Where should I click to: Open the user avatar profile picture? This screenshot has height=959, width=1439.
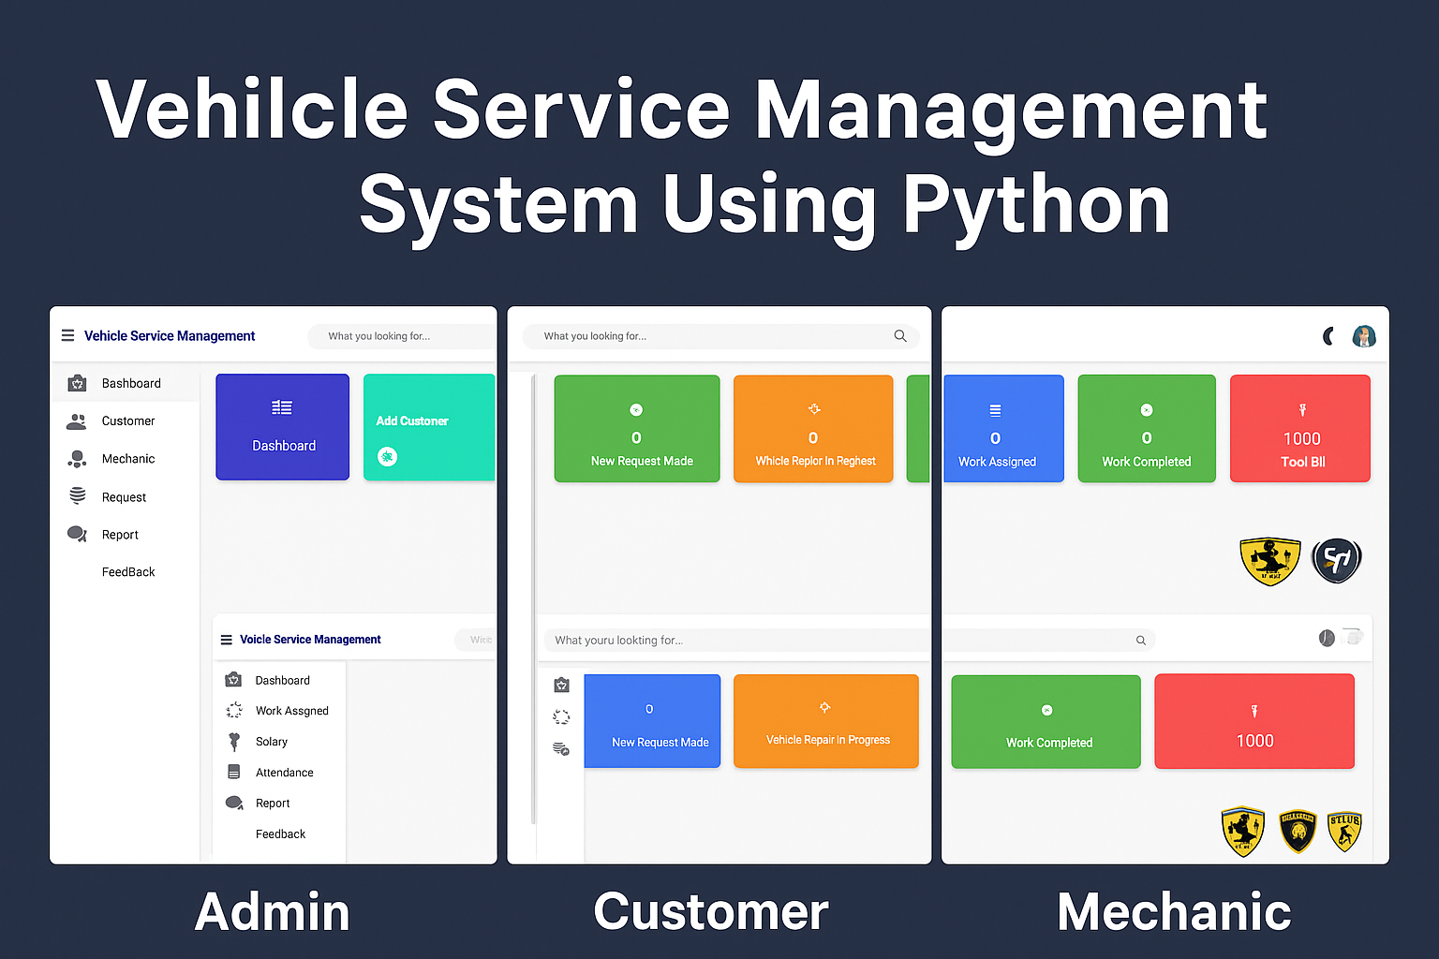click(1364, 336)
